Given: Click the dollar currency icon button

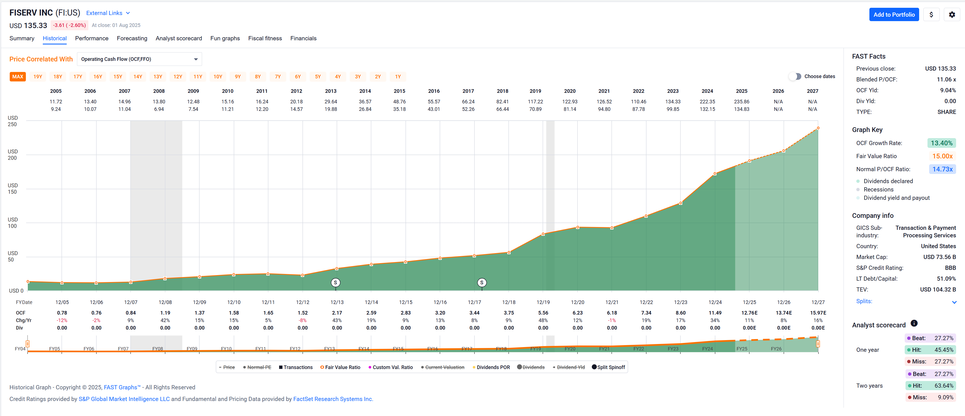Looking at the screenshot, I should point(931,15).
